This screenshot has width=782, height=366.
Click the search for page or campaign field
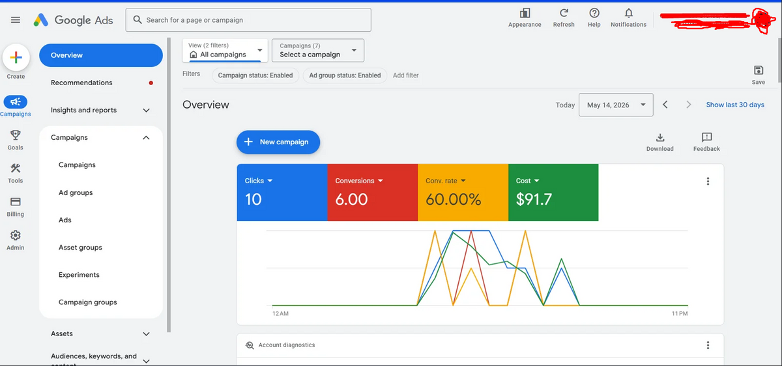click(248, 20)
